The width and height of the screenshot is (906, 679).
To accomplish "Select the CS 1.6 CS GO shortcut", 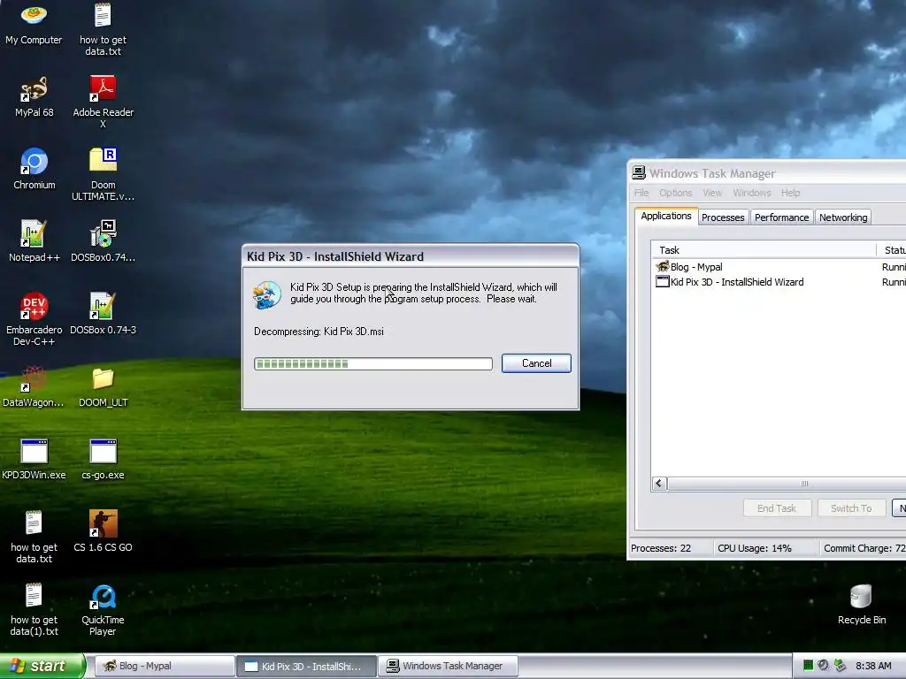I will (103, 531).
